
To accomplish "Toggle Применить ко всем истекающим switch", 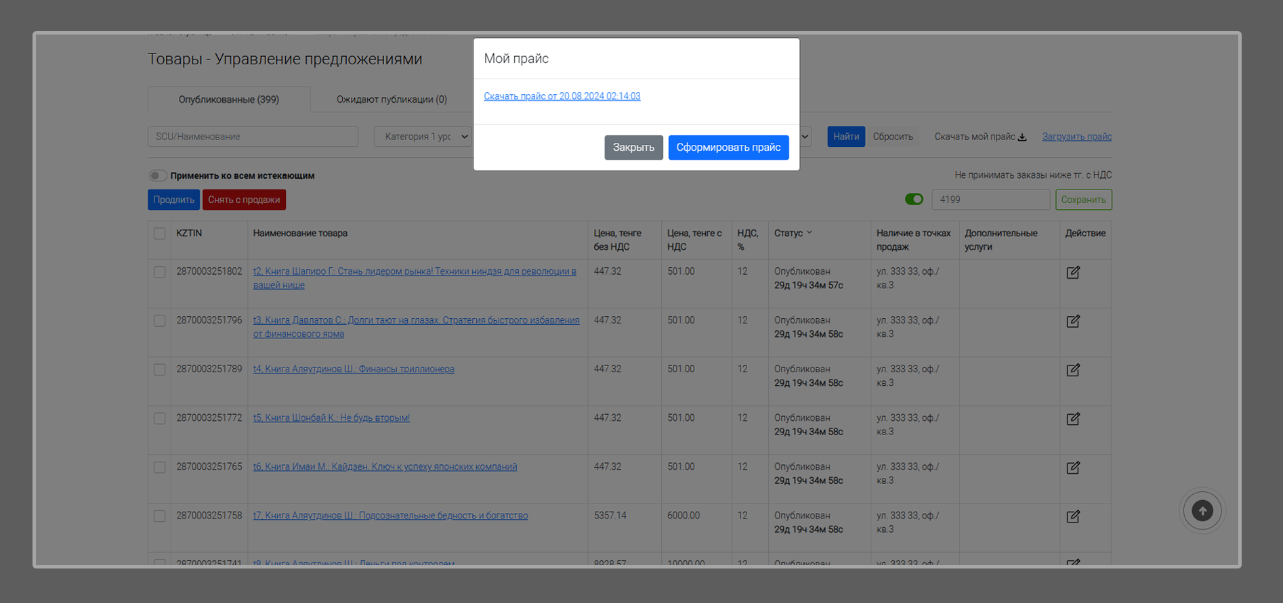I will pos(158,176).
